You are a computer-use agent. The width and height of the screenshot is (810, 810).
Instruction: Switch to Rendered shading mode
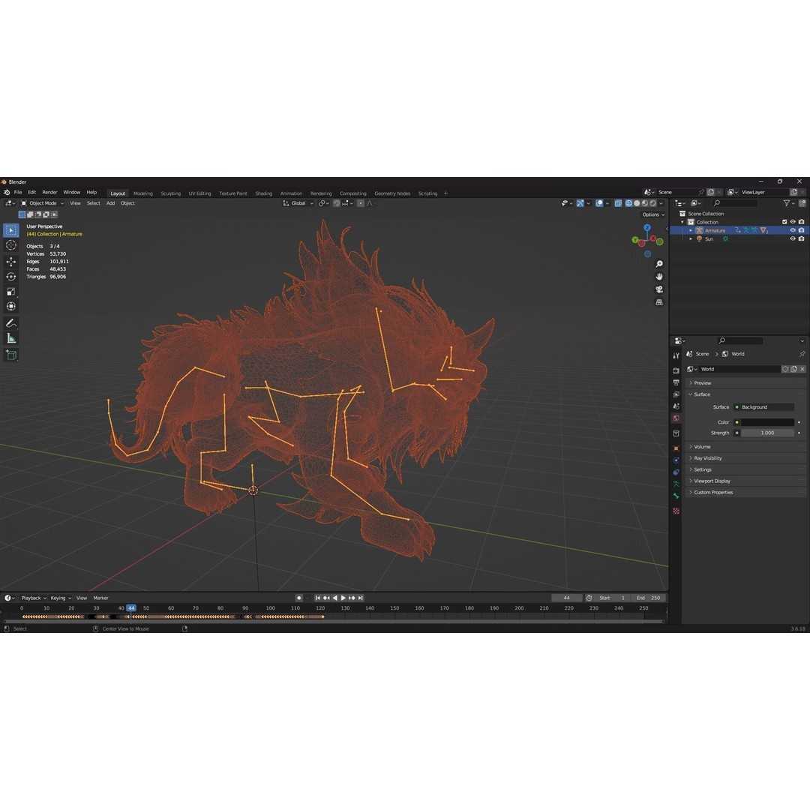tap(653, 203)
